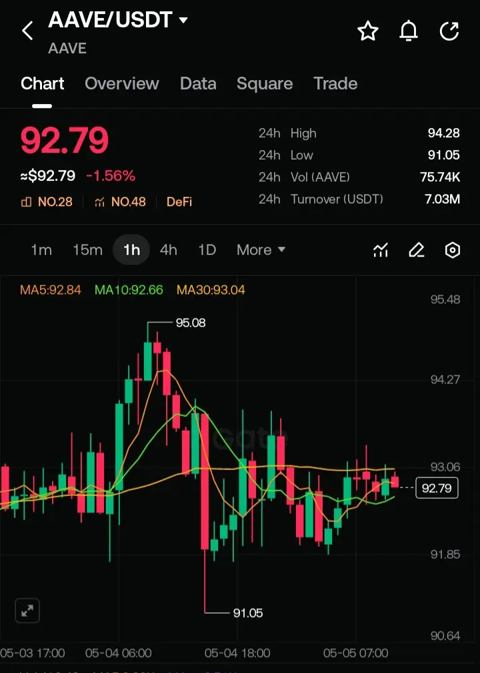Viewport: 480px width, 673px height.
Task: Tap the 24h Turnover value 7.03M
Action: click(442, 199)
